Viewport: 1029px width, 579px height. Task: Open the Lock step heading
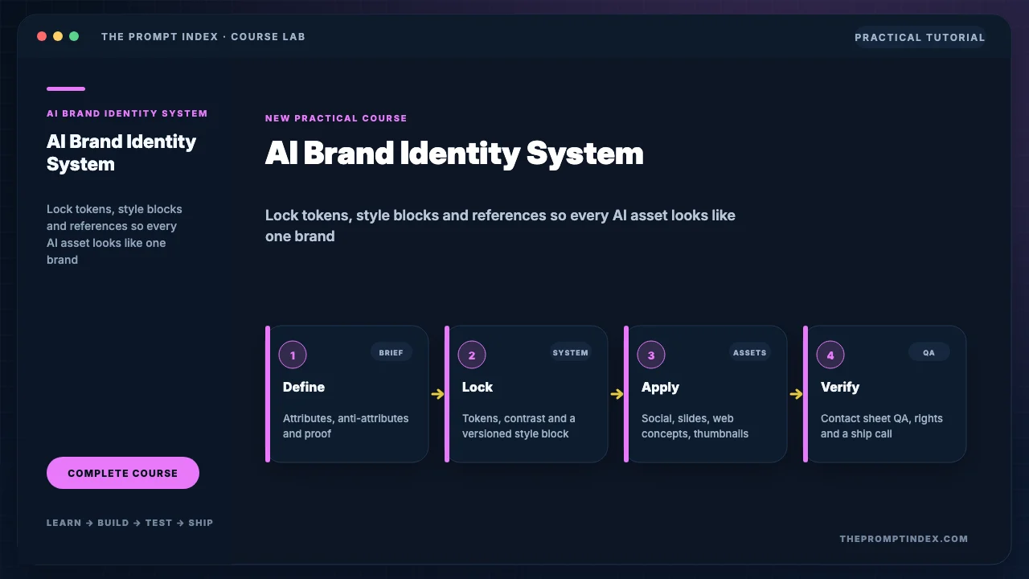pos(478,387)
